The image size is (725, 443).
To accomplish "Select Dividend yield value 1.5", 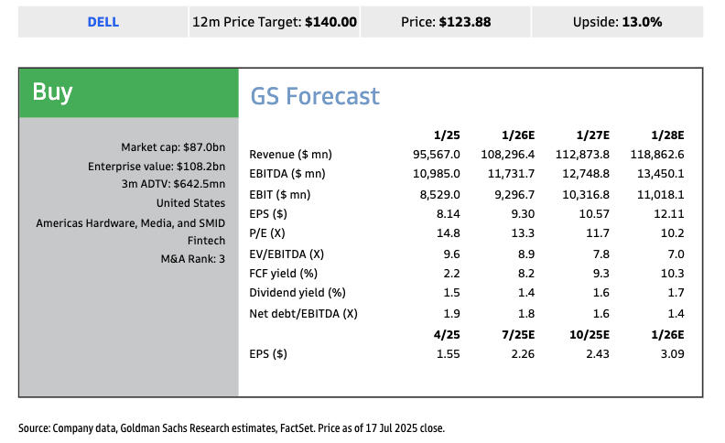I will pos(451,293).
